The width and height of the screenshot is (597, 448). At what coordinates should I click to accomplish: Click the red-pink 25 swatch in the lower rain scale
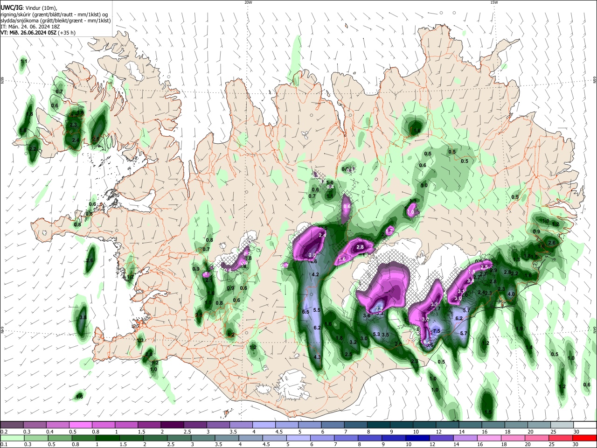560,438
